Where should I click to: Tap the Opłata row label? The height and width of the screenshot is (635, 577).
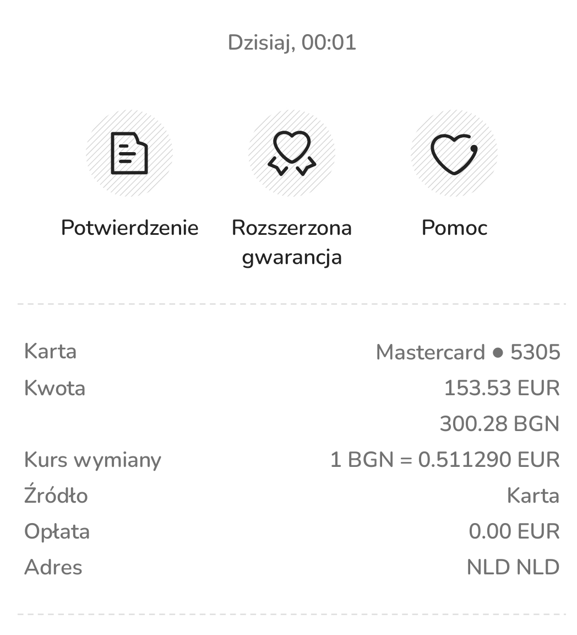click(x=57, y=532)
